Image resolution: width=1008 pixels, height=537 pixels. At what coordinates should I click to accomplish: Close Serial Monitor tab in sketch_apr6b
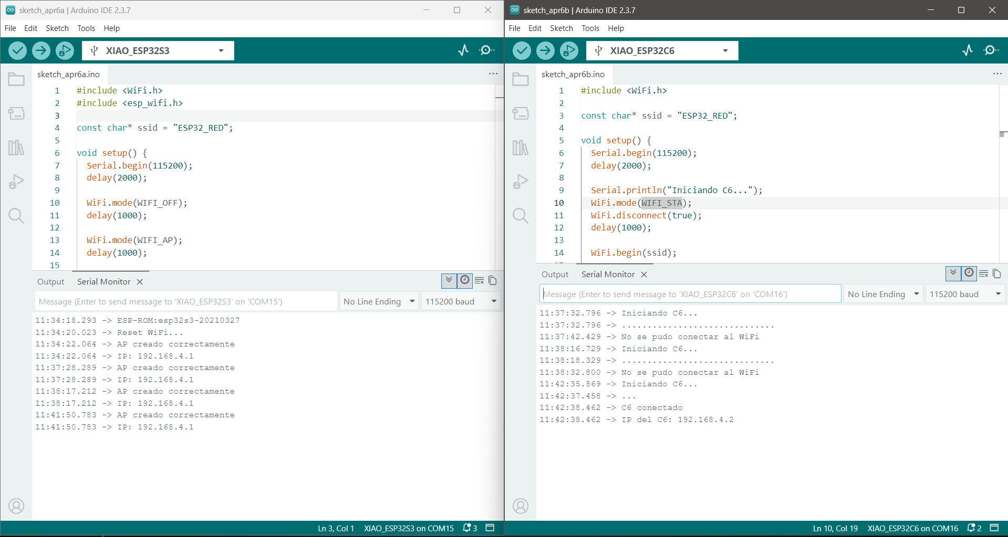[644, 275]
